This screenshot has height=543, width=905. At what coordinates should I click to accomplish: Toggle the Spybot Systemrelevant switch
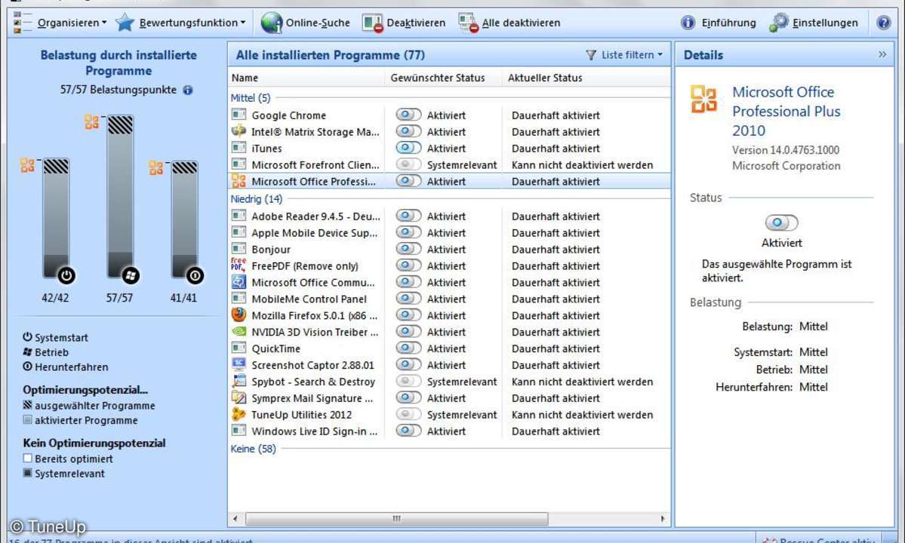(408, 381)
